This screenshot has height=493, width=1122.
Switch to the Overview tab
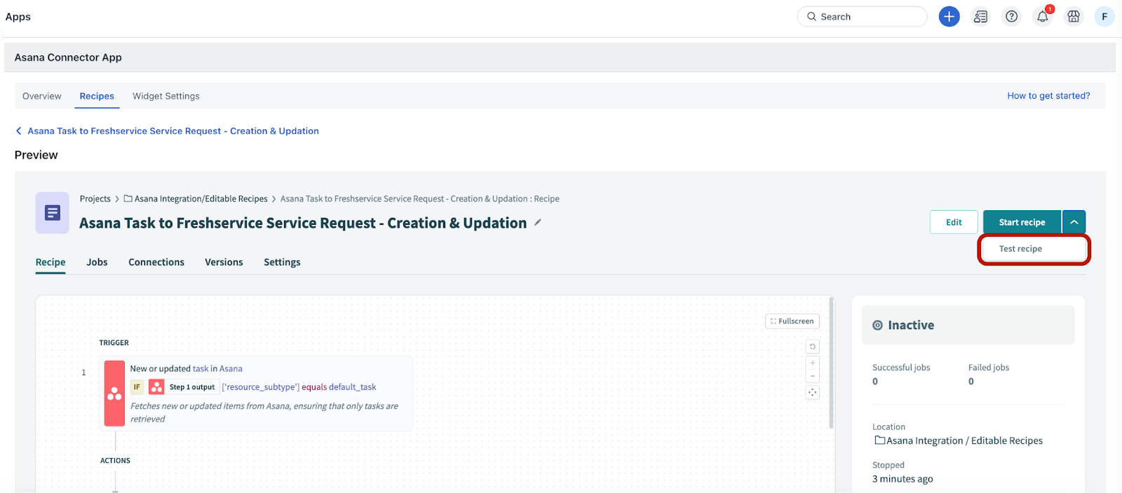click(x=42, y=96)
